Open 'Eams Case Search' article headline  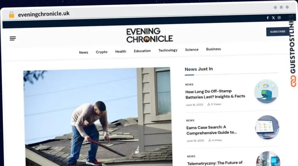pos(211,130)
